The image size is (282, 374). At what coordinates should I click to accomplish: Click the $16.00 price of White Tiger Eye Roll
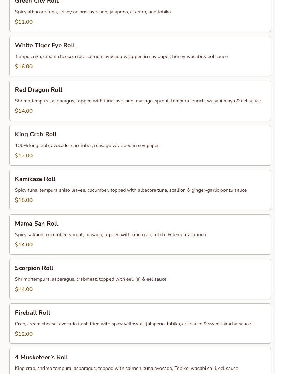(24, 66)
